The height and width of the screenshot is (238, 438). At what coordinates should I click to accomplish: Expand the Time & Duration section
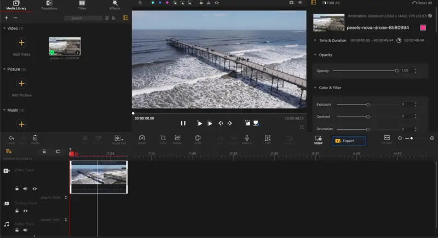[x=315, y=40]
